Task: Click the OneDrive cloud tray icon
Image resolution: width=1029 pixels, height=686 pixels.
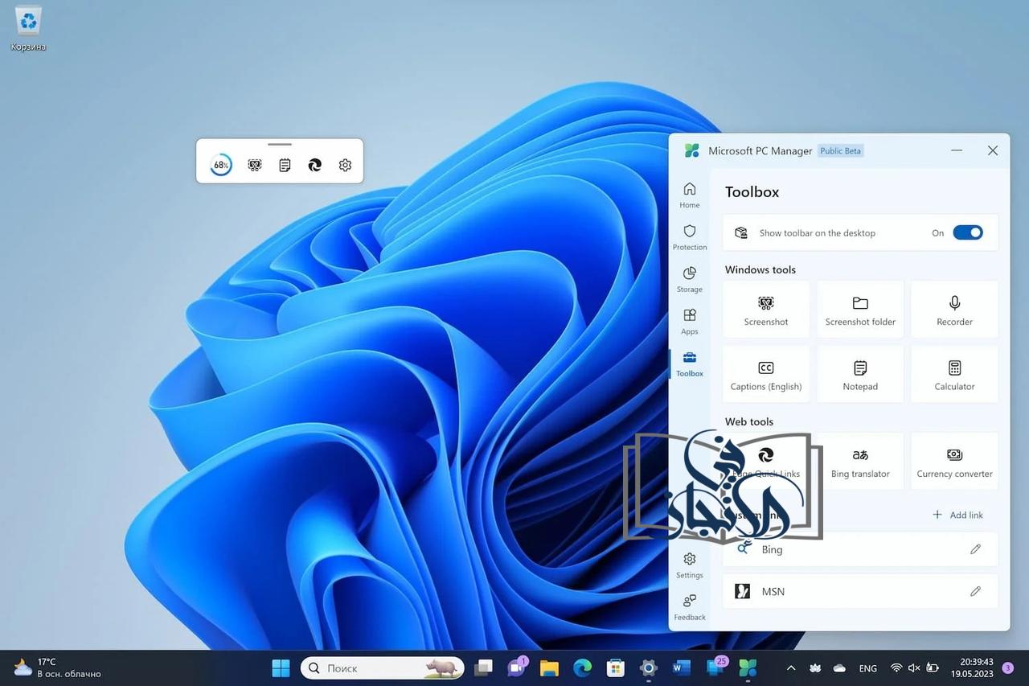Action: pyautogui.click(x=839, y=668)
